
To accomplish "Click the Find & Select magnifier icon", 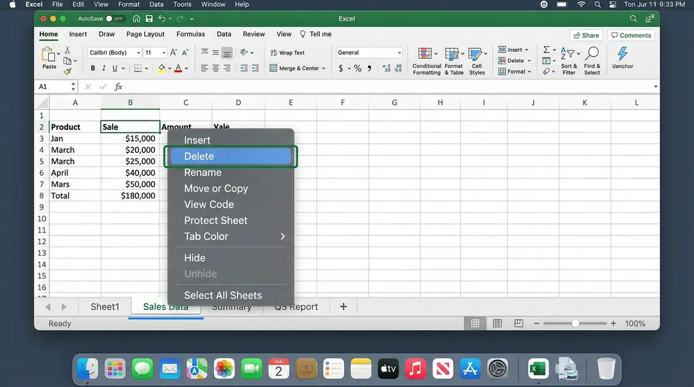I will coord(592,54).
